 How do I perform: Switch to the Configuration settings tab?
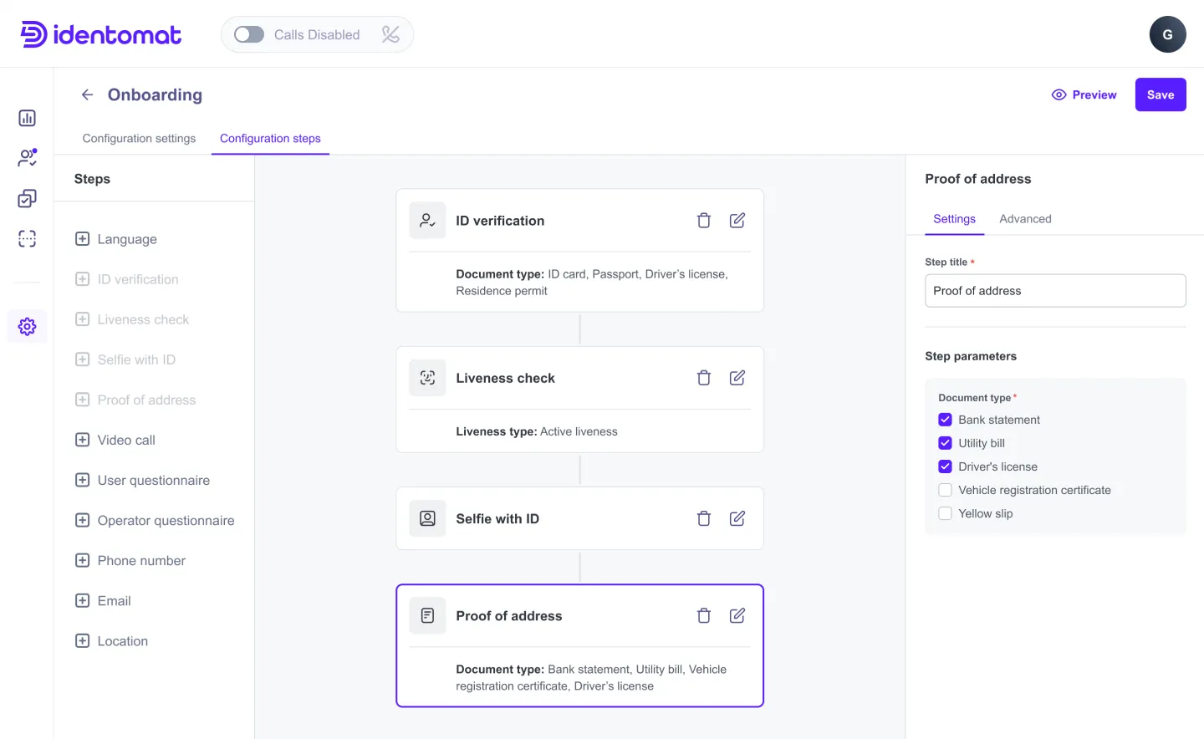(139, 138)
